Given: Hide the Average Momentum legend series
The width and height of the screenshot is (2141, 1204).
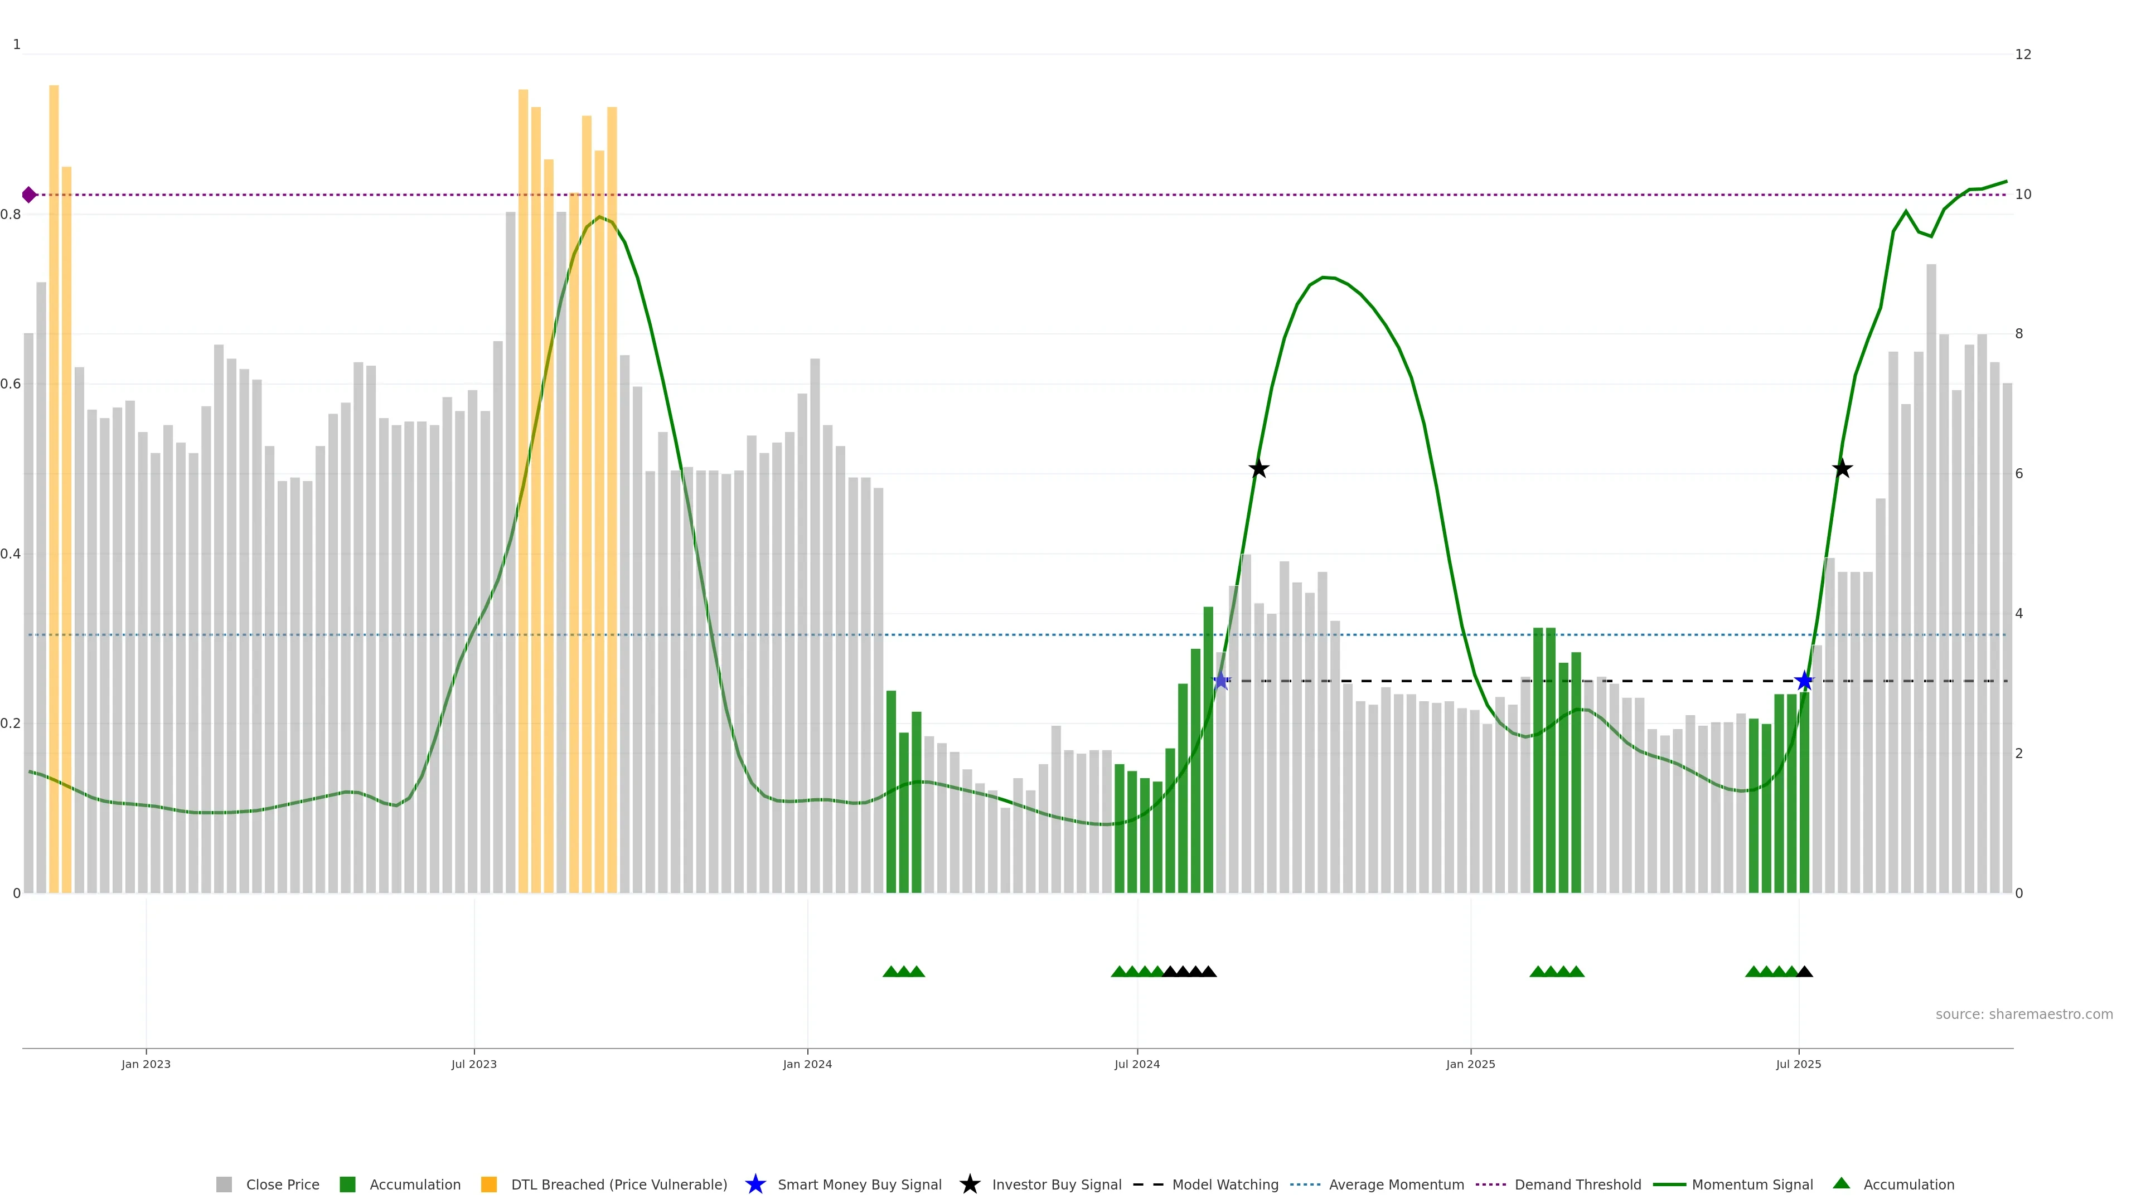Looking at the screenshot, I should (x=1396, y=1185).
